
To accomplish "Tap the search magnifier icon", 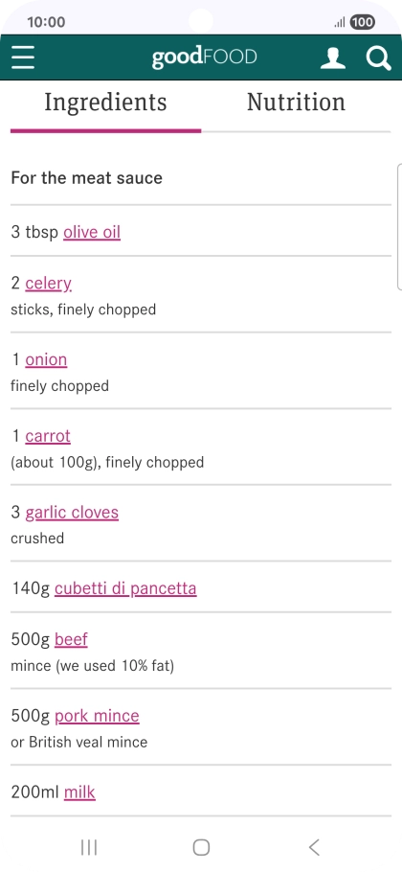I will [379, 57].
